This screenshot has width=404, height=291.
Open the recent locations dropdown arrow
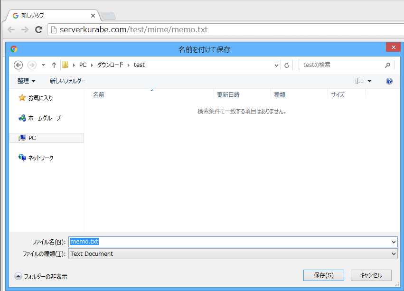(x=43, y=65)
